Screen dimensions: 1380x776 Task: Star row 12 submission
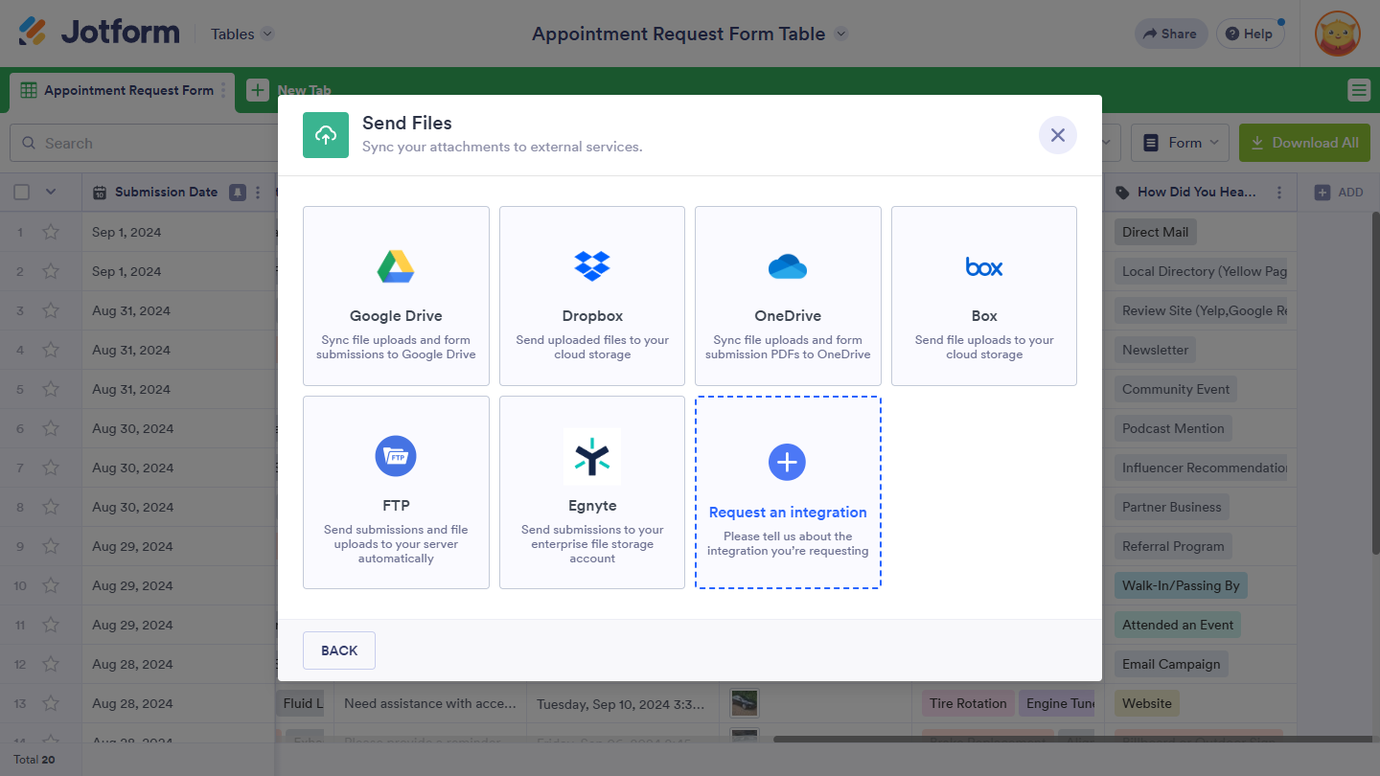pyautogui.click(x=51, y=664)
